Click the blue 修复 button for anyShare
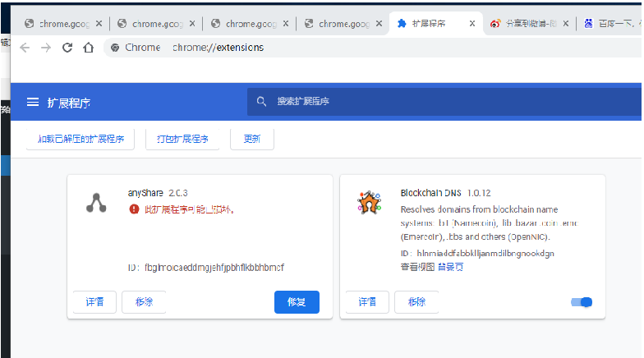 (297, 302)
